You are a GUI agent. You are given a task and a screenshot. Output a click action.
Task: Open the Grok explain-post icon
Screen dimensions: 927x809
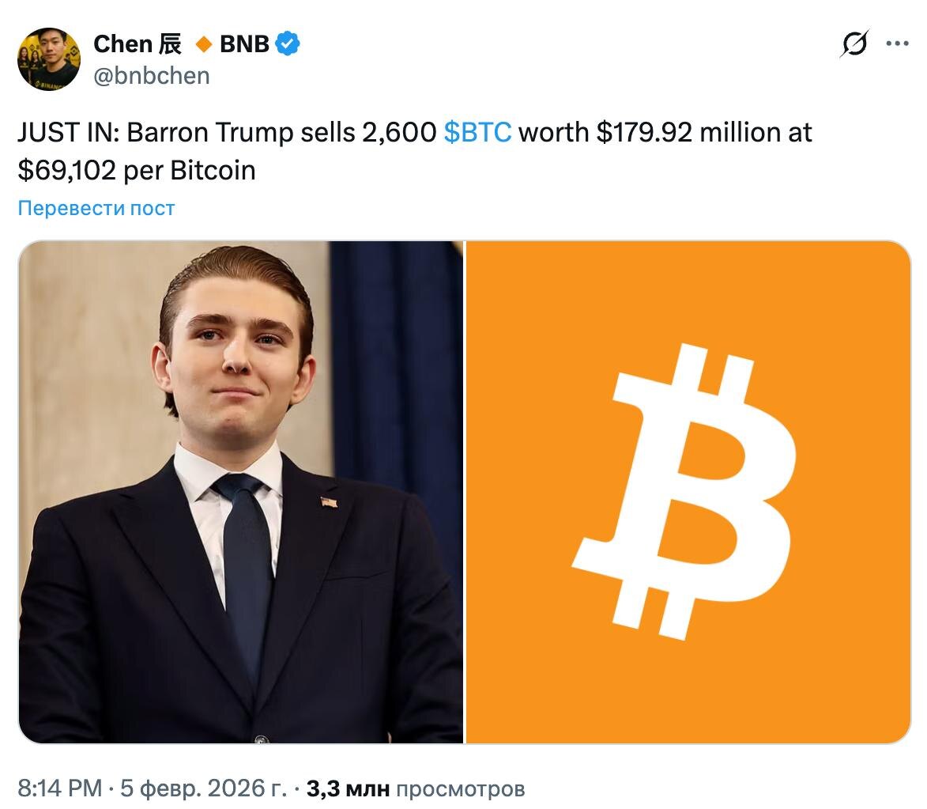tap(854, 43)
